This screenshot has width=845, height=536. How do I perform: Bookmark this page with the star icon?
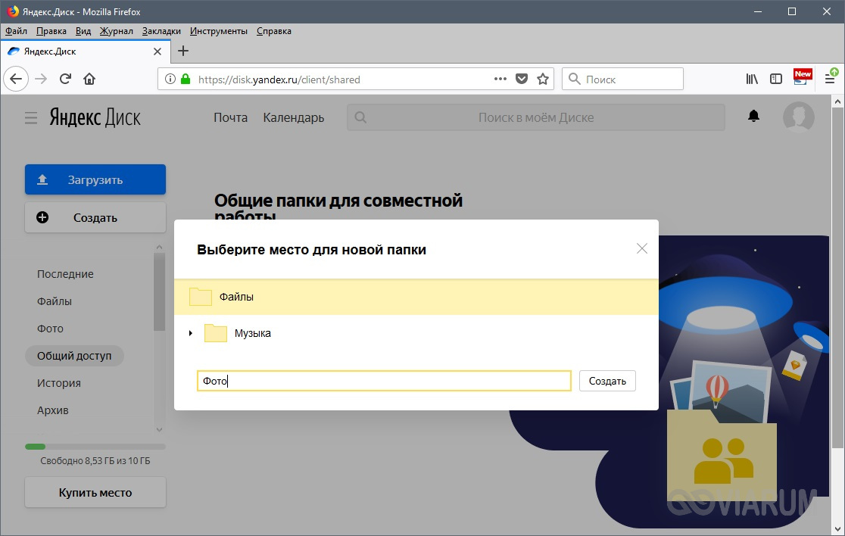tap(543, 79)
